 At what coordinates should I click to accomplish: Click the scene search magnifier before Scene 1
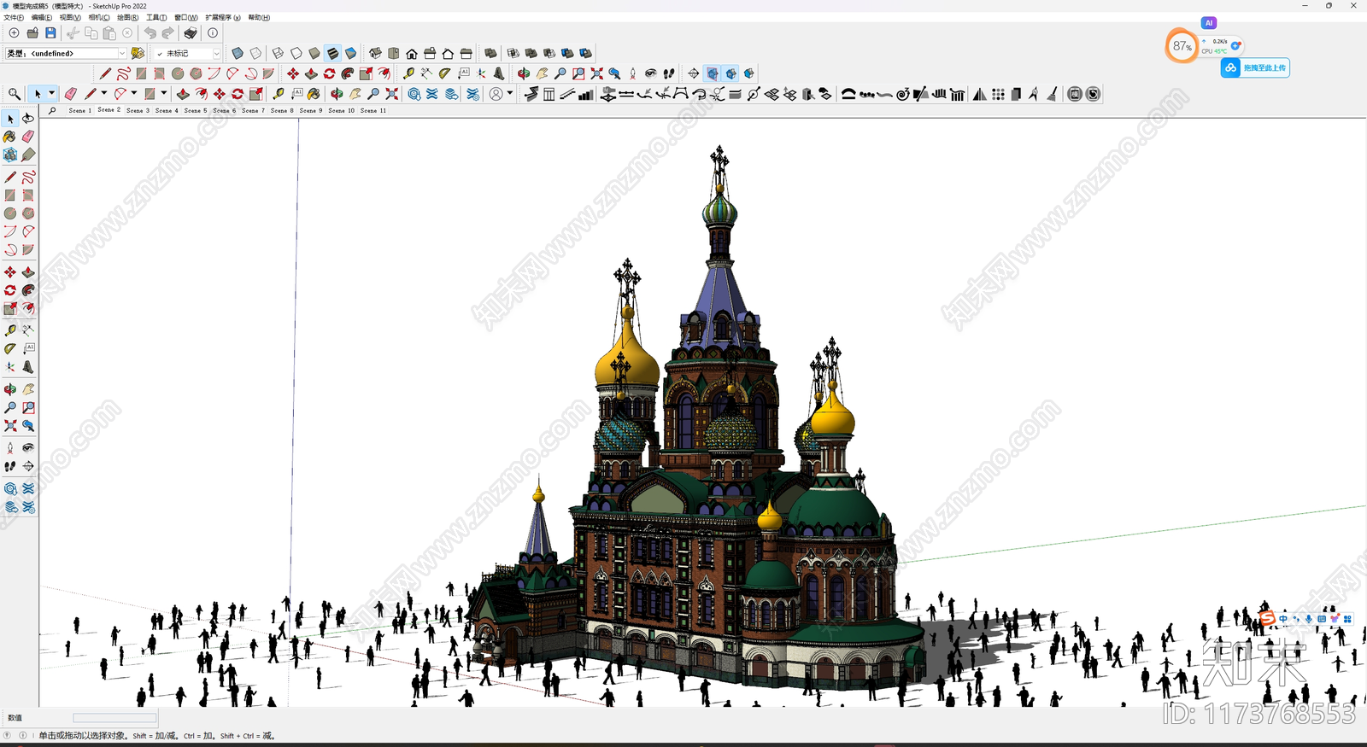52,110
